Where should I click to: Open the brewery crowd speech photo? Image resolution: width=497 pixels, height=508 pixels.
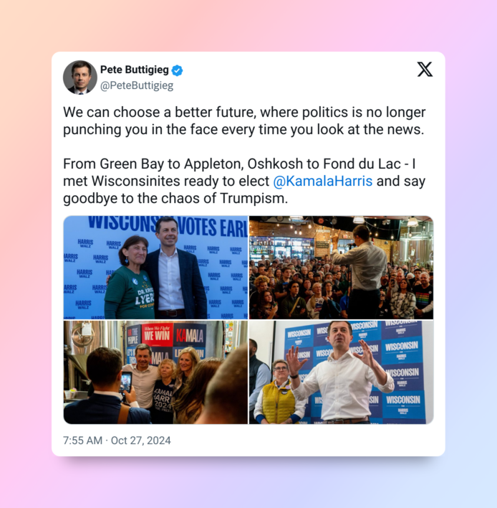pos(341,268)
